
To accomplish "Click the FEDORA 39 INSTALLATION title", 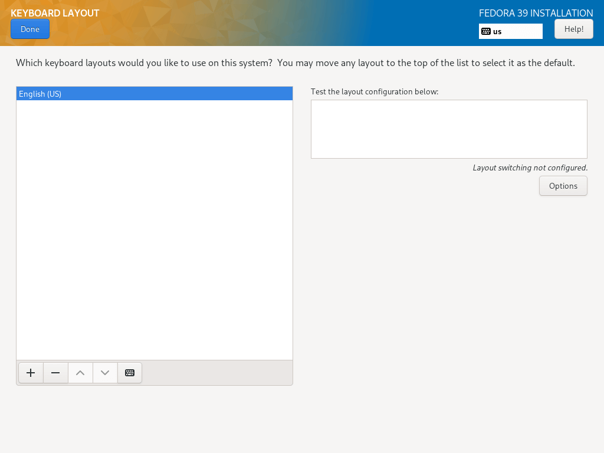I will coord(536,13).
